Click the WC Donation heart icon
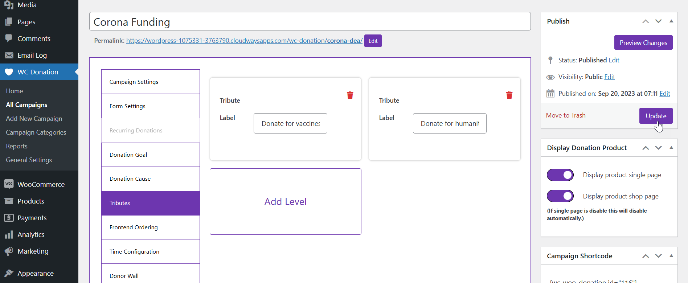 click(9, 72)
